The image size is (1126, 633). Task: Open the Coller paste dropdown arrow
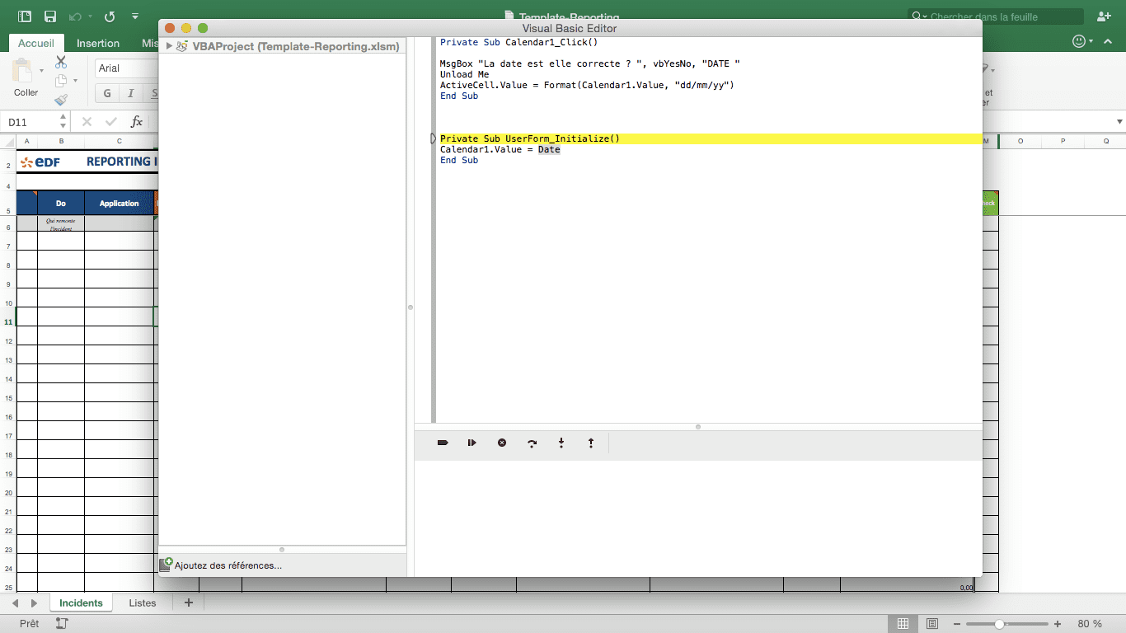(42, 72)
